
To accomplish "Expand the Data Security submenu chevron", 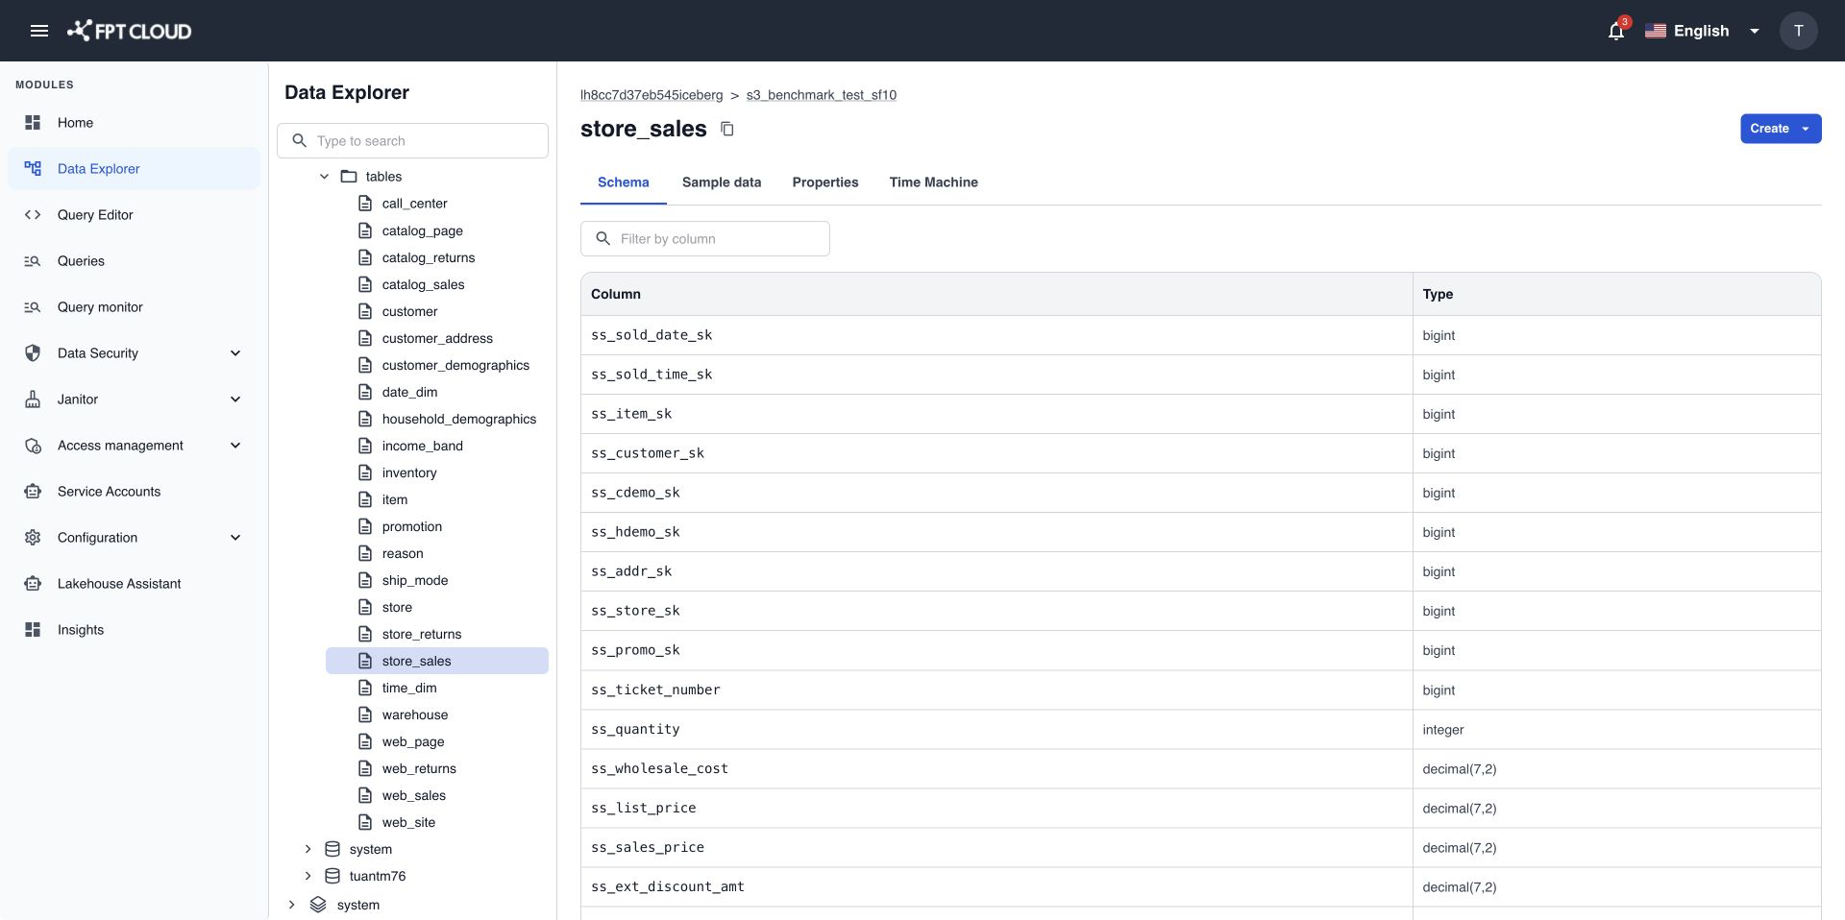I will tap(235, 353).
